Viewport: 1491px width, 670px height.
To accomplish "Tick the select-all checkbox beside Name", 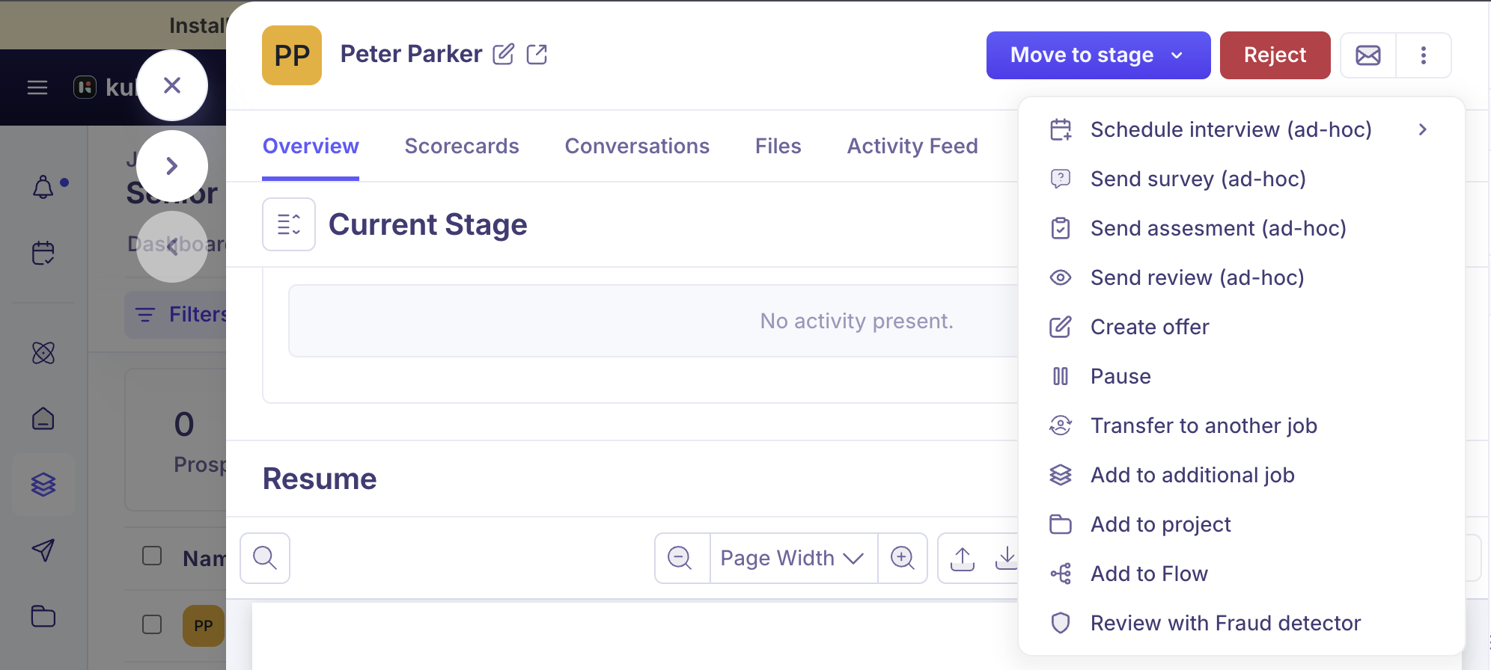I will click(x=152, y=556).
